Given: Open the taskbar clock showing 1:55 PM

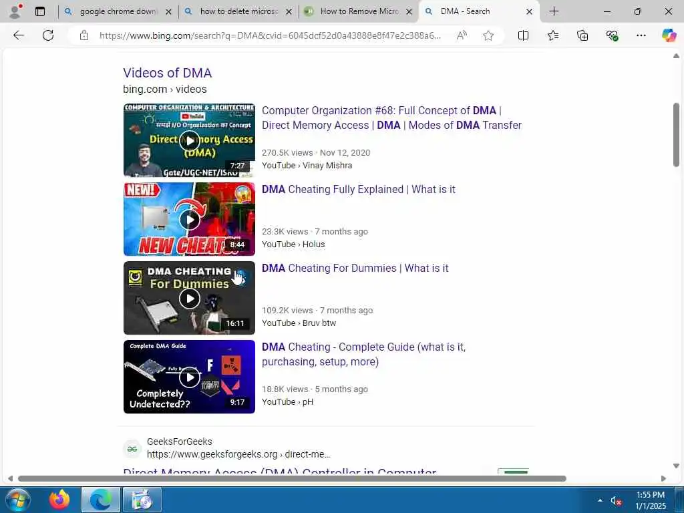Looking at the screenshot, I should (651, 500).
